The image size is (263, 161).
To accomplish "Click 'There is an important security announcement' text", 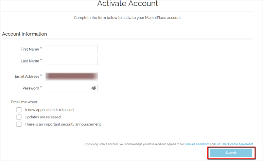I will [x=63, y=124].
